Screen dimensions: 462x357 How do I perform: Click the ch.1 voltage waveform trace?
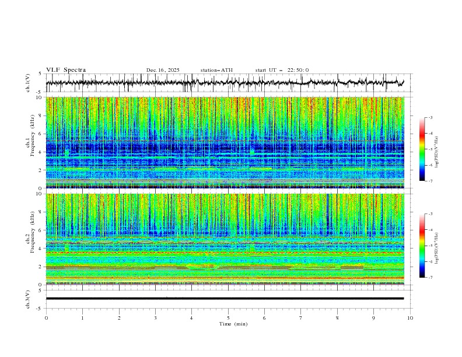pyautogui.click(x=225, y=83)
